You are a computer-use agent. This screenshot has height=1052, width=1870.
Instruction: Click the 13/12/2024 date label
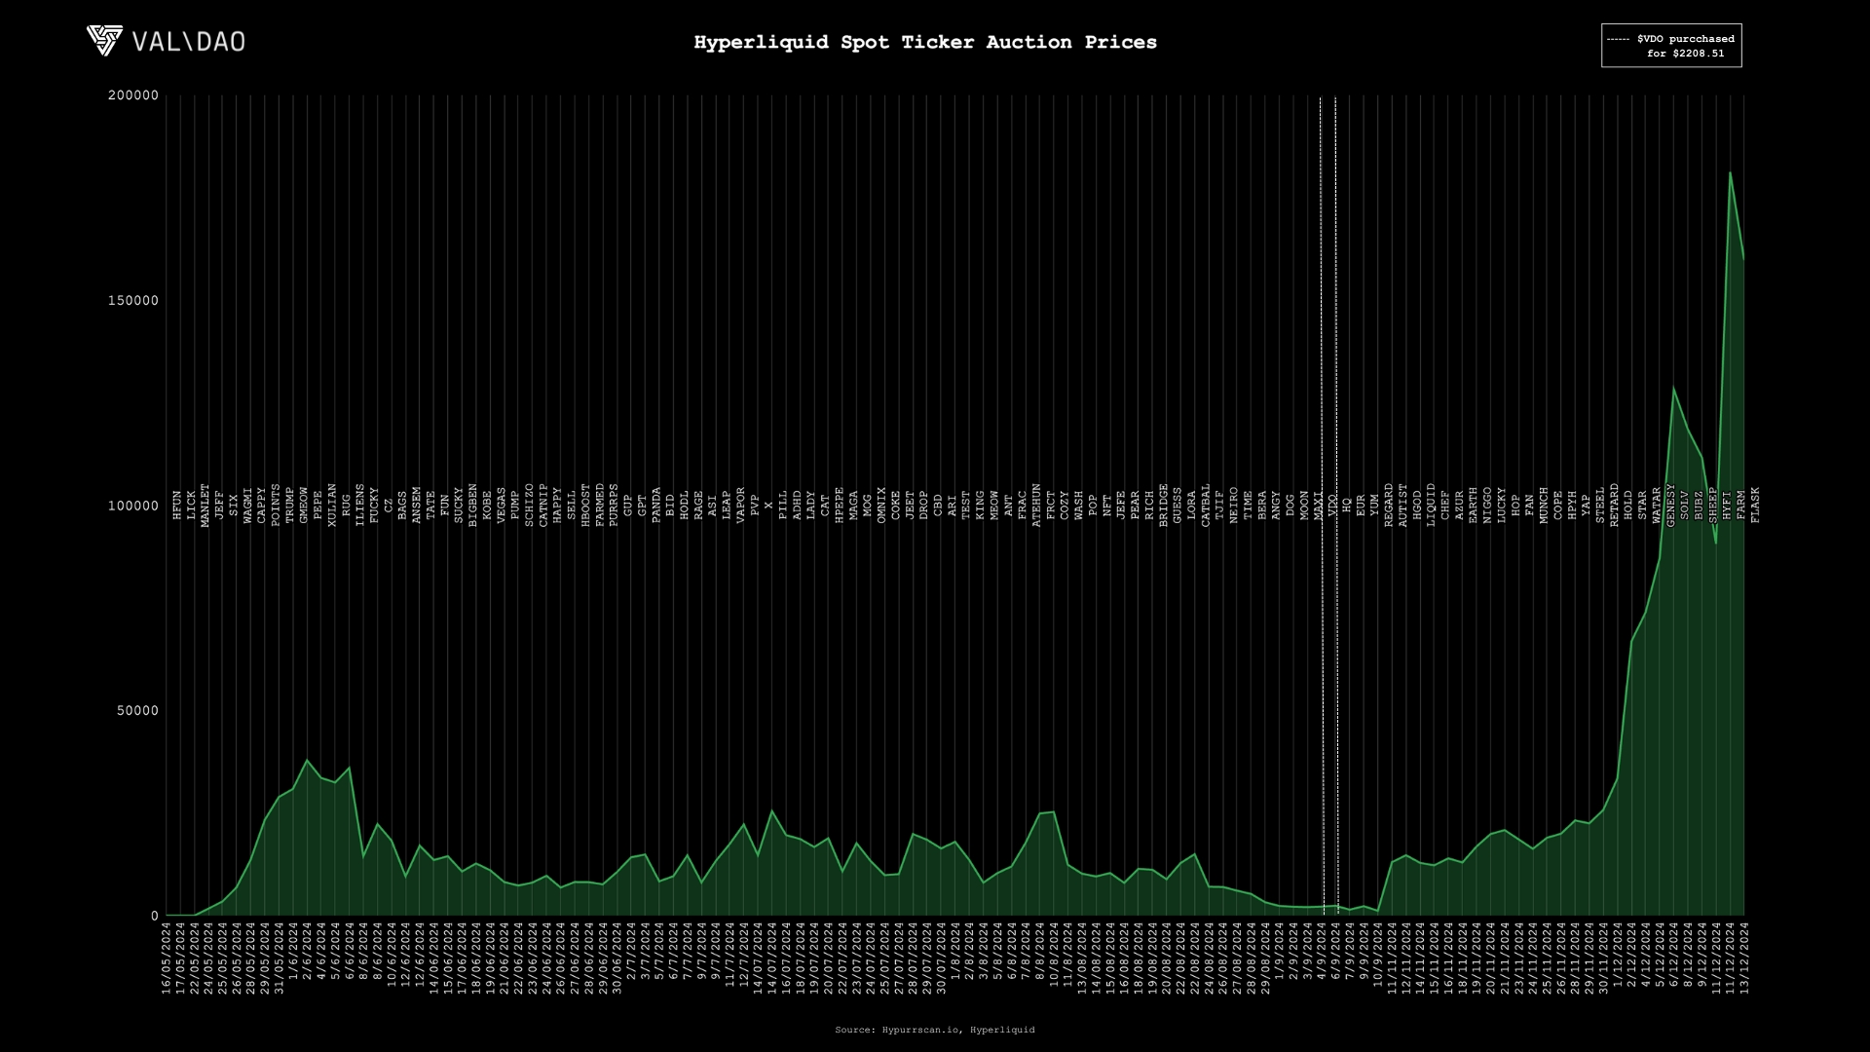[1744, 959]
